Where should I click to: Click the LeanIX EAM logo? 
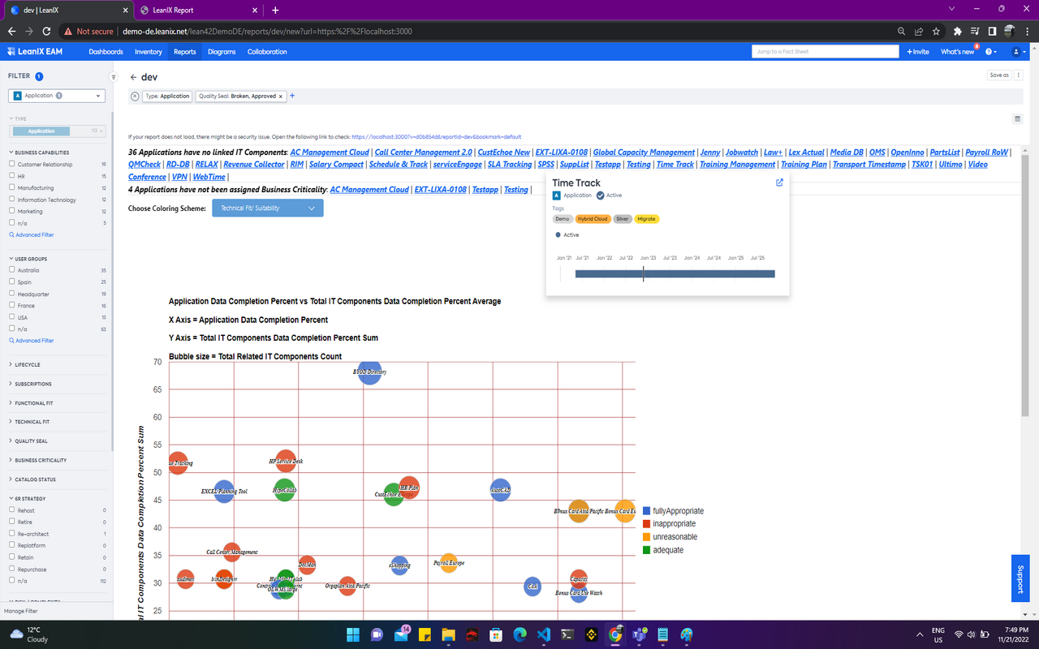(x=35, y=51)
